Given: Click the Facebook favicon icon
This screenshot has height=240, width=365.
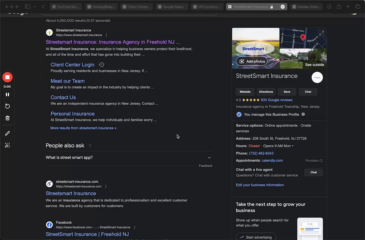Looking at the screenshot, I should (x=49, y=225).
